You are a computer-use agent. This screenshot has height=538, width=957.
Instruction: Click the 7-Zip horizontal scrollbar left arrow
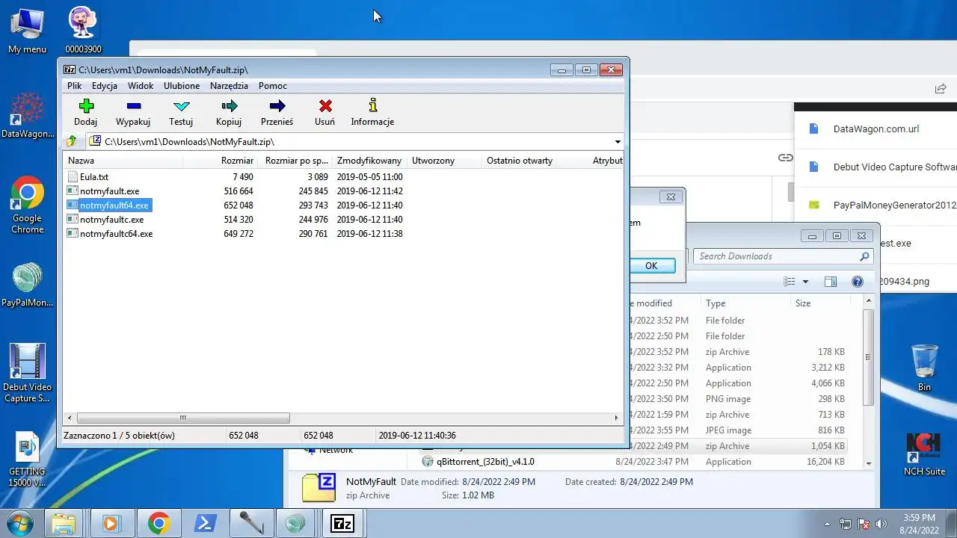point(70,418)
